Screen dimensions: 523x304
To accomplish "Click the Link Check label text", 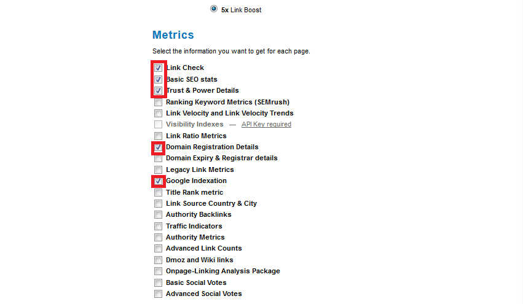I will (x=185, y=68).
